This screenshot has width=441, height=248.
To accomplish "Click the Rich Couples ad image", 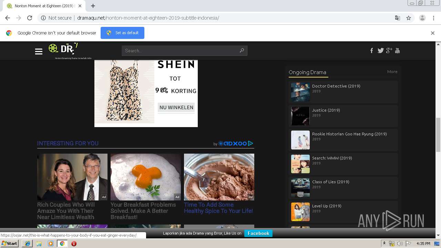I will 72,177.
